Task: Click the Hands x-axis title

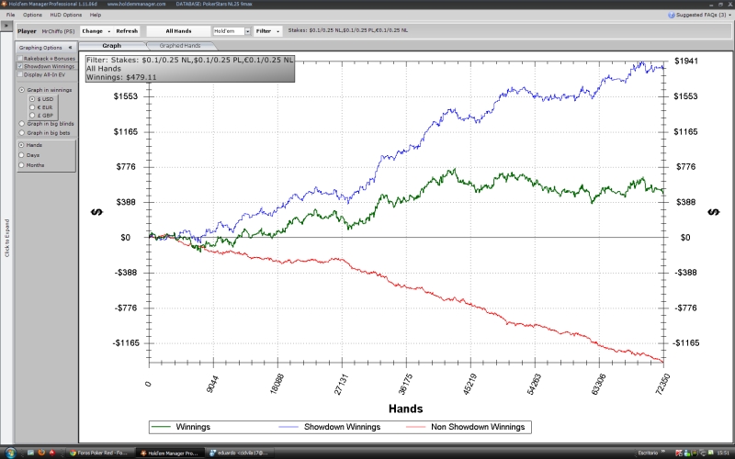Action: click(x=405, y=409)
